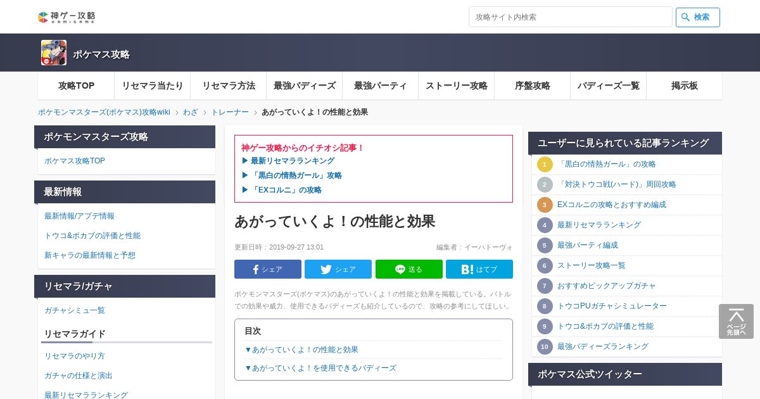
Task: Open リセマラのやり方 sidebar link
Action: coord(75,356)
